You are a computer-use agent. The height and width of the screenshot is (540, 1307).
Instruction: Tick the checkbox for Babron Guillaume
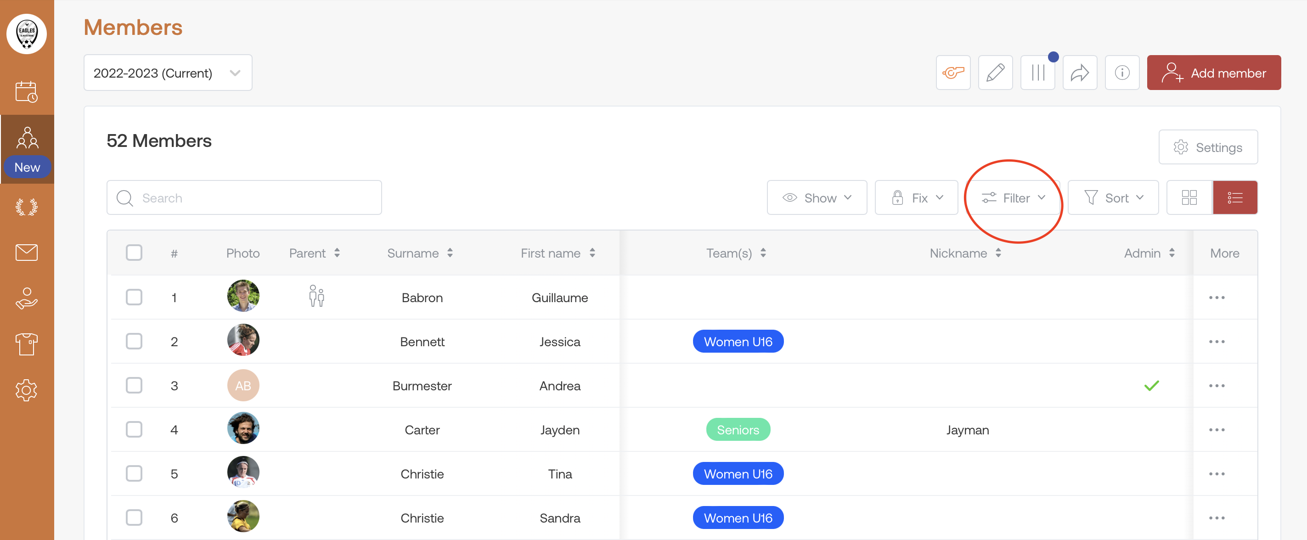134,298
